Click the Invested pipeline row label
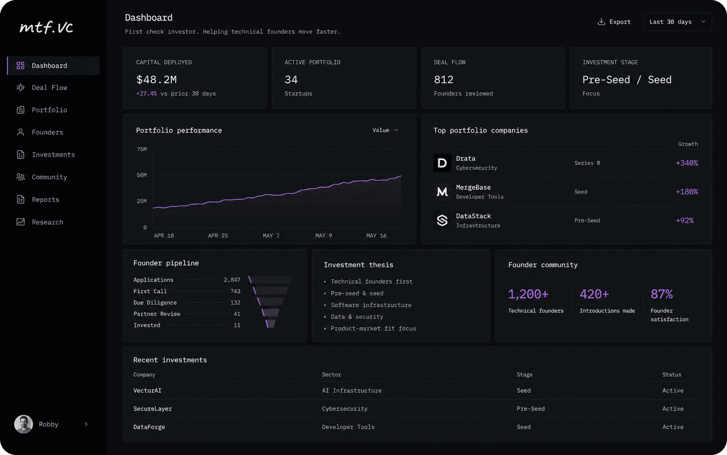727x455 pixels. pyautogui.click(x=147, y=325)
